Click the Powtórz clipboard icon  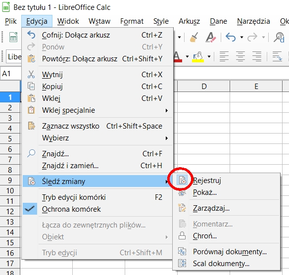(x=31, y=58)
